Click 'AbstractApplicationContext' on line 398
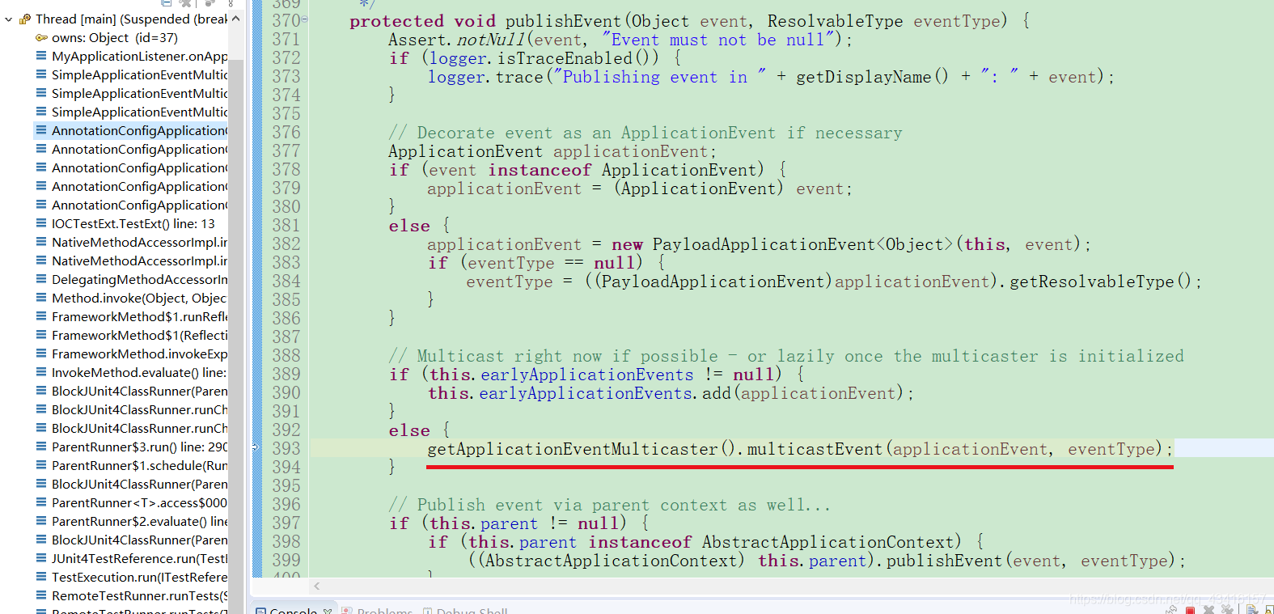This screenshot has height=614, width=1274. click(x=827, y=542)
